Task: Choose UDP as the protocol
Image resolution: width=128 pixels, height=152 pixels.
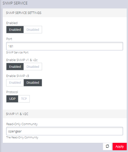Action: (x=12, y=99)
